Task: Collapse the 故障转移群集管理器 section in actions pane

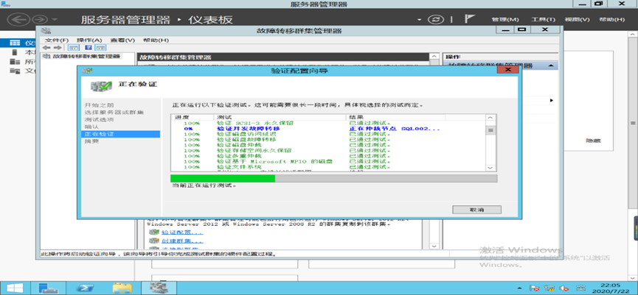Action: pos(550,65)
